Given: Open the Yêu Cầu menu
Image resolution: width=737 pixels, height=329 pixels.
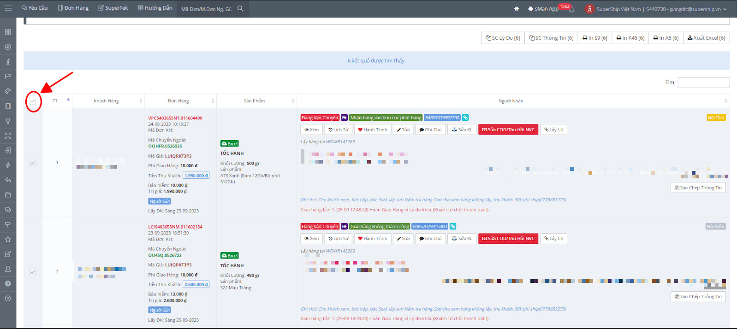Looking at the screenshot, I should pyautogui.click(x=35, y=8).
